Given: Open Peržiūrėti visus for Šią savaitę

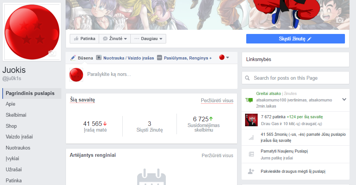Looking at the screenshot, I should point(217,100).
